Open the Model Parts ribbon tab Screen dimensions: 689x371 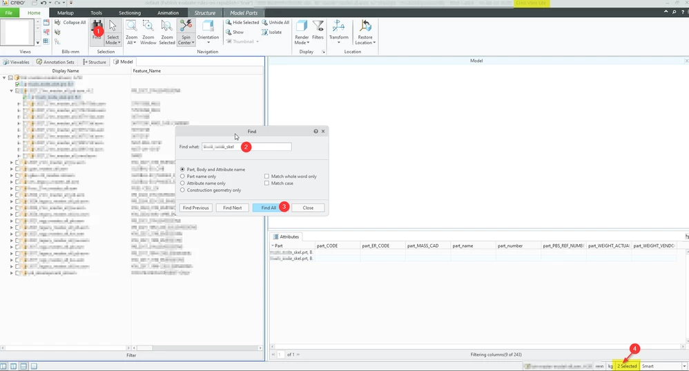click(x=244, y=12)
